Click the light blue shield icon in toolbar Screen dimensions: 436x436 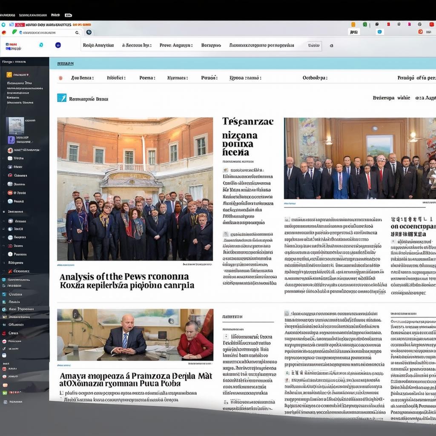[379, 32]
